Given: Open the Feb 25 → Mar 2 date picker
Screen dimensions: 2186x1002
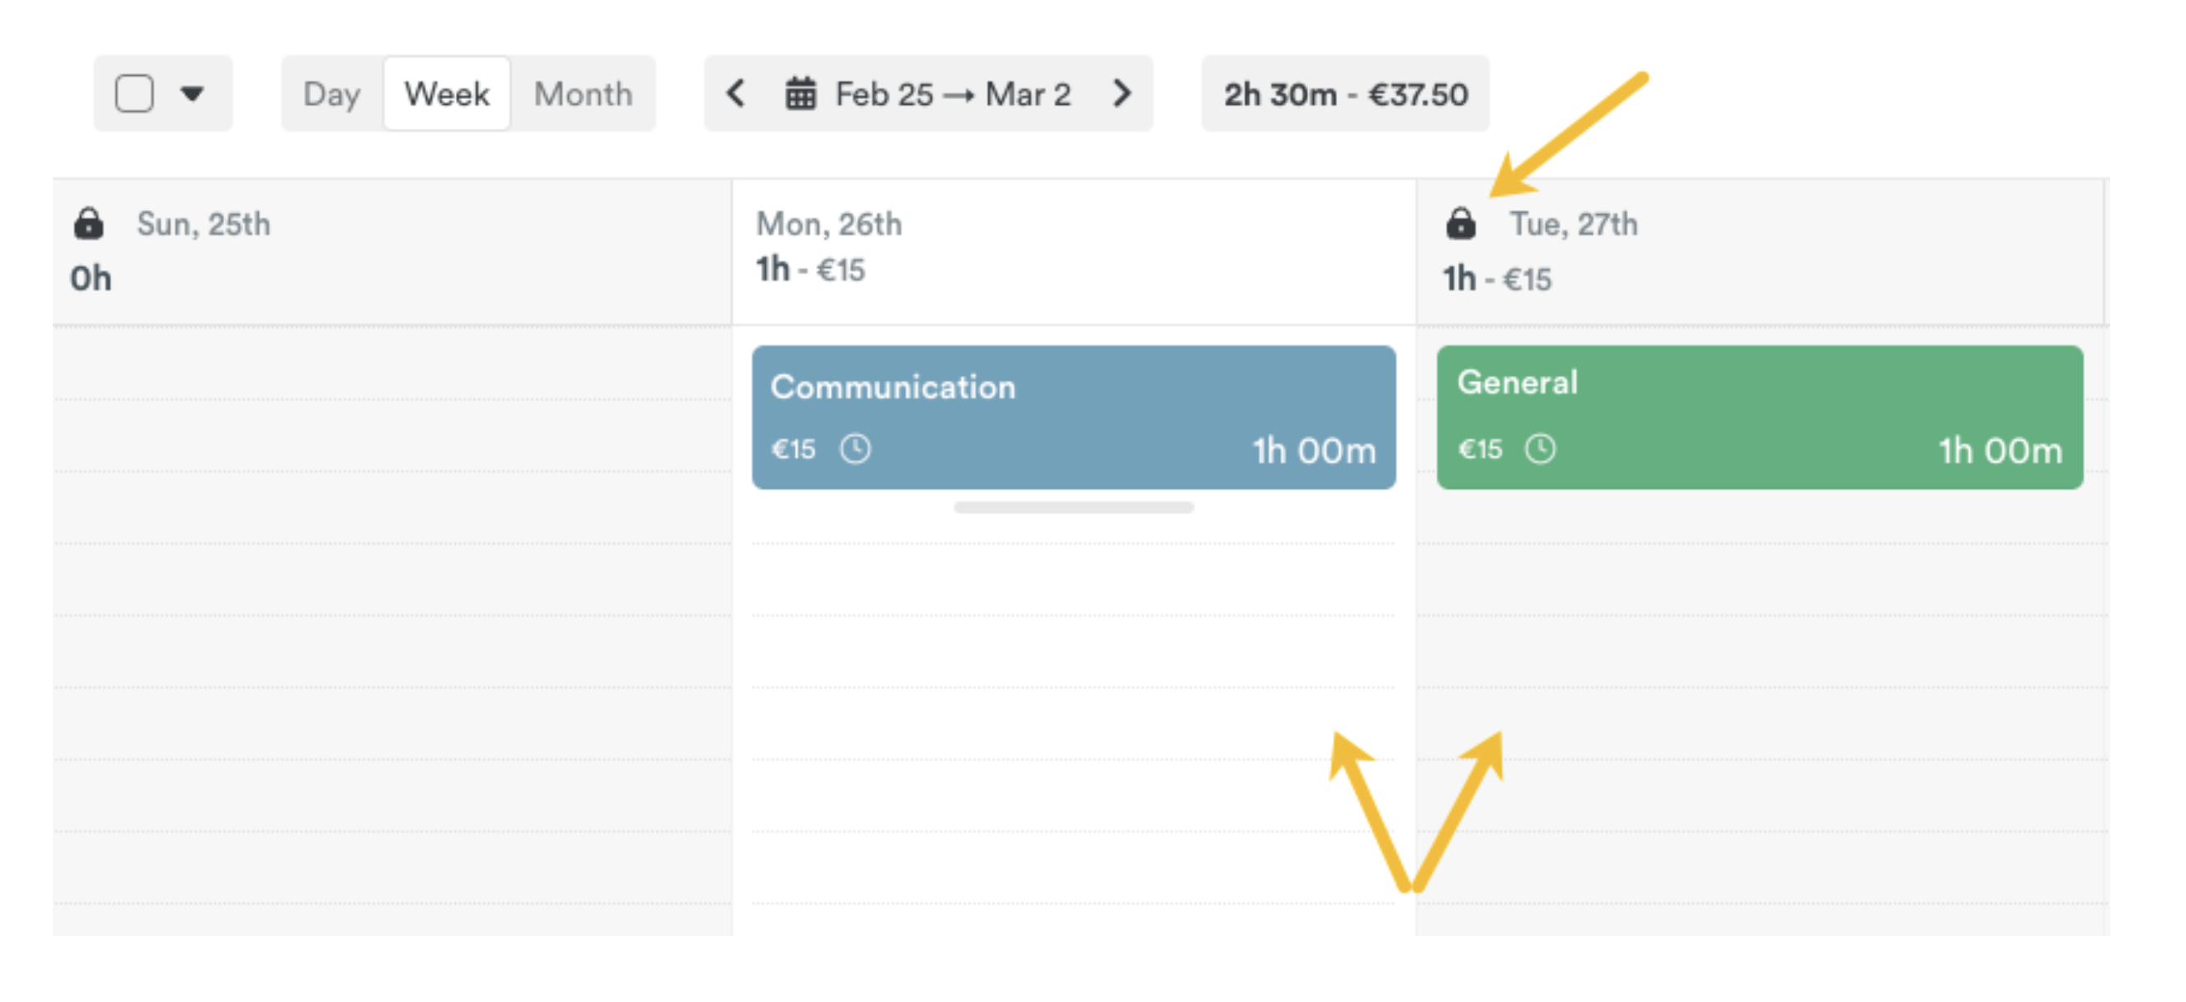Looking at the screenshot, I should [x=952, y=93].
